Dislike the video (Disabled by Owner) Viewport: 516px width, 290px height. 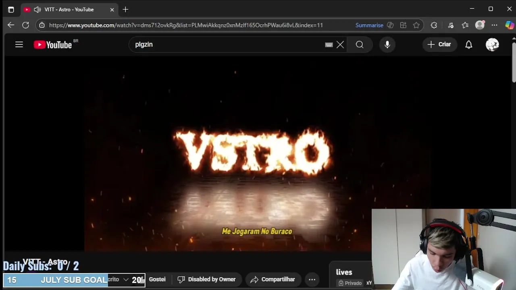pyautogui.click(x=206, y=279)
